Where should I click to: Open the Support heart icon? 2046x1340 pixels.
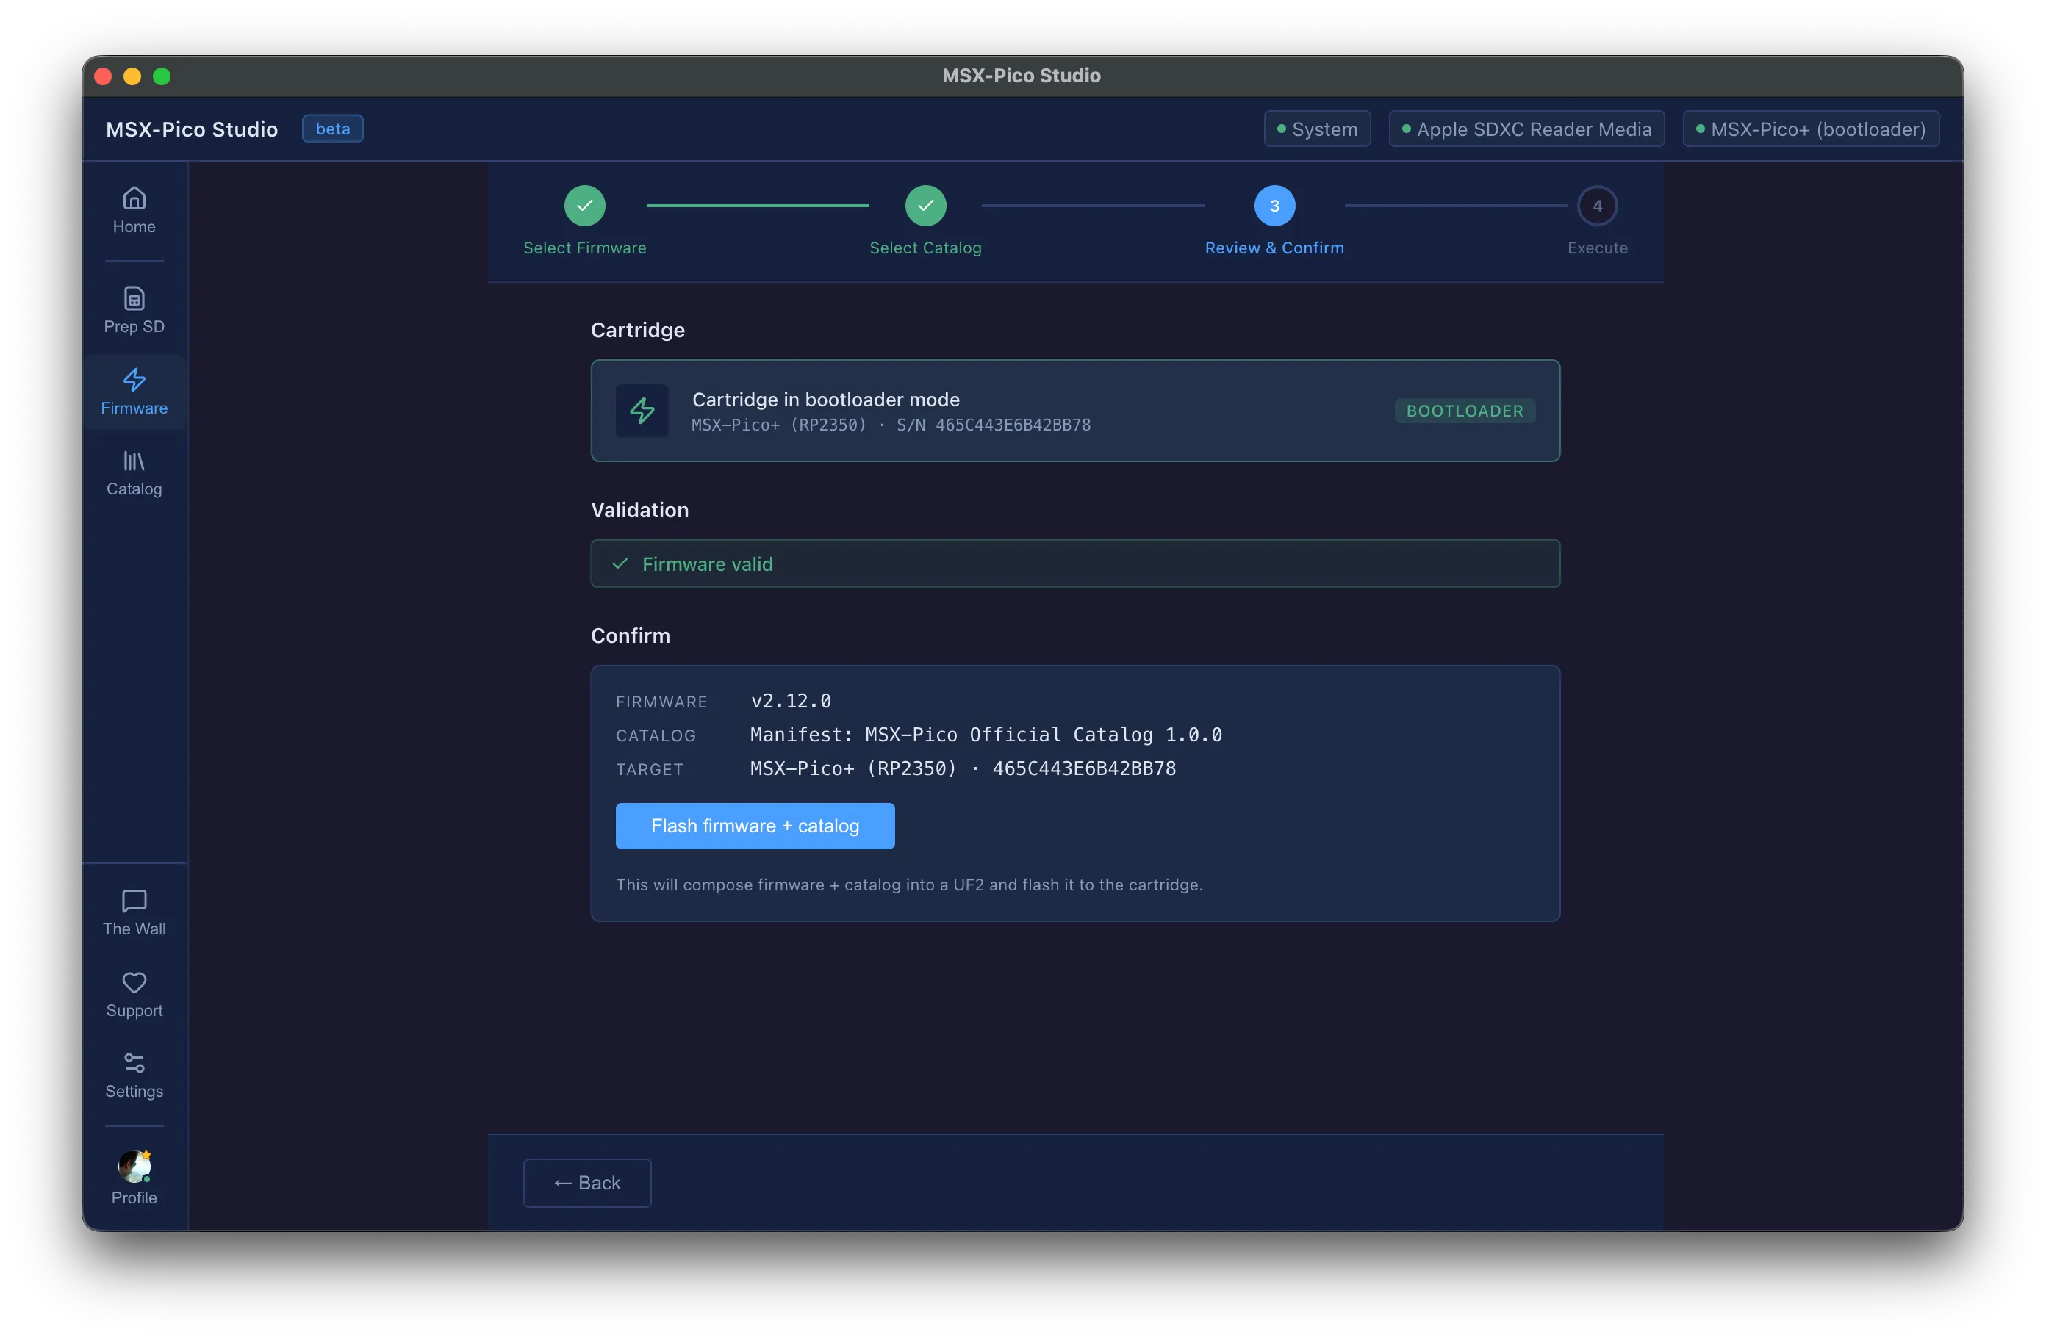coord(134,982)
